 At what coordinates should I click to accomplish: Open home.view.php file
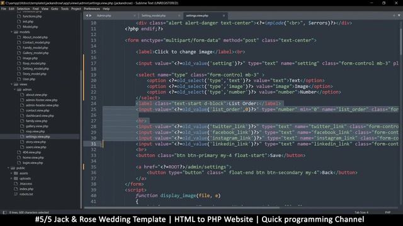click(x=33, y=158)
